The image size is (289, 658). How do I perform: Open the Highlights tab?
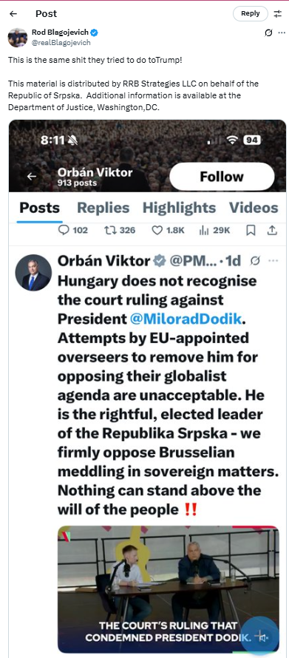[x=179, y=208]
